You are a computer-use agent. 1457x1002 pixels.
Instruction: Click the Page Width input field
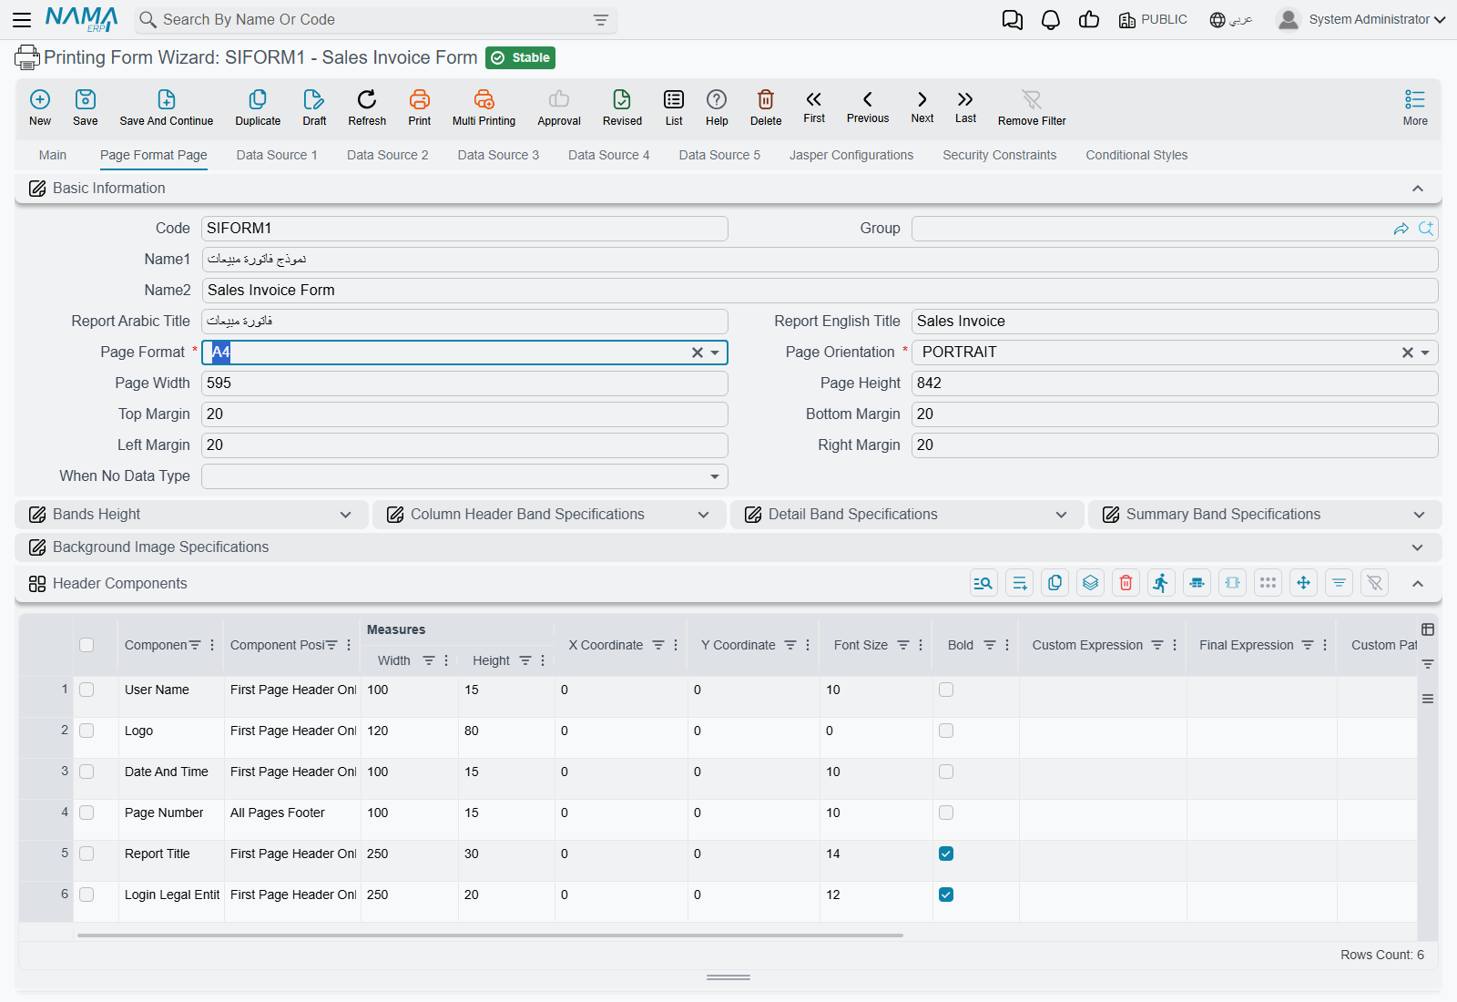point(464,383)
